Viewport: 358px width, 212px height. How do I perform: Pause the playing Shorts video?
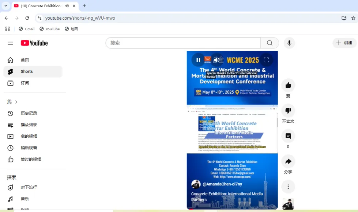coord(198,60)
